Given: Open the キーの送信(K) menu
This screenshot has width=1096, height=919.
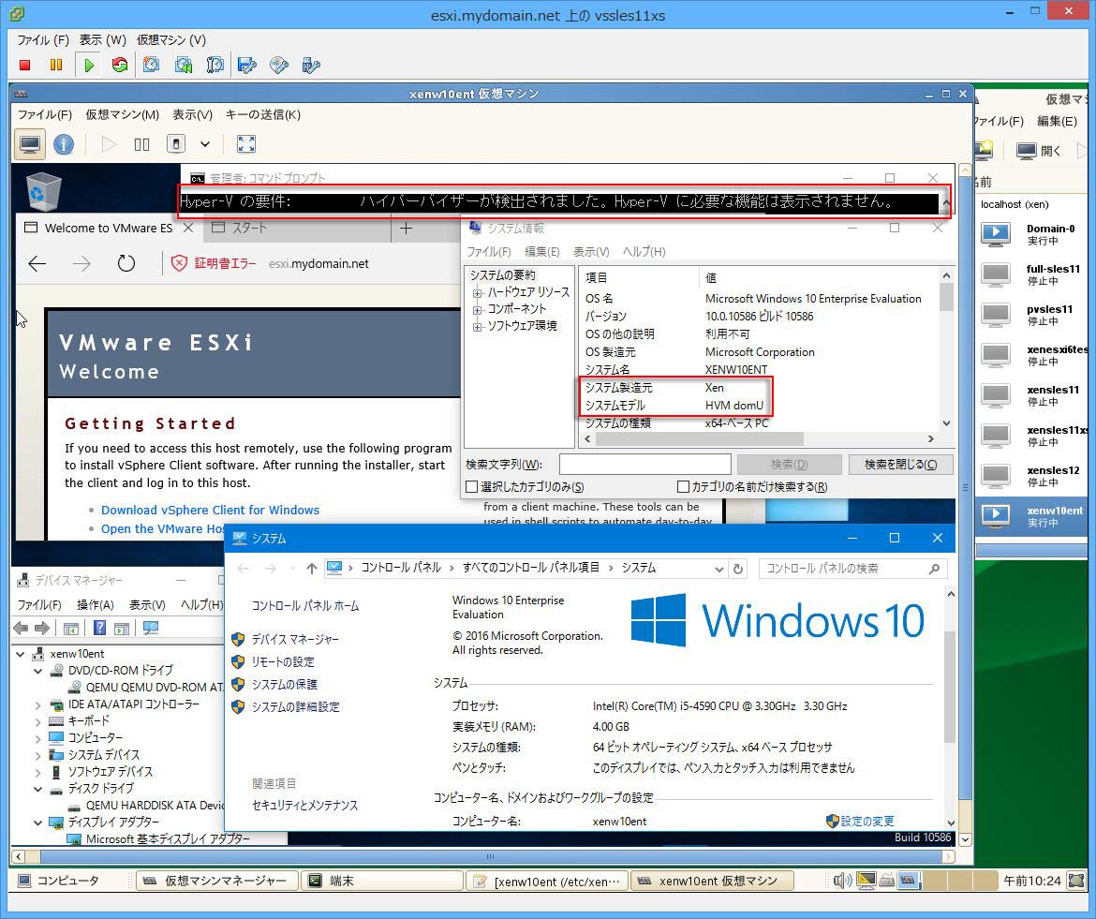Looking at the screenshot, I should tap(263, 114).
